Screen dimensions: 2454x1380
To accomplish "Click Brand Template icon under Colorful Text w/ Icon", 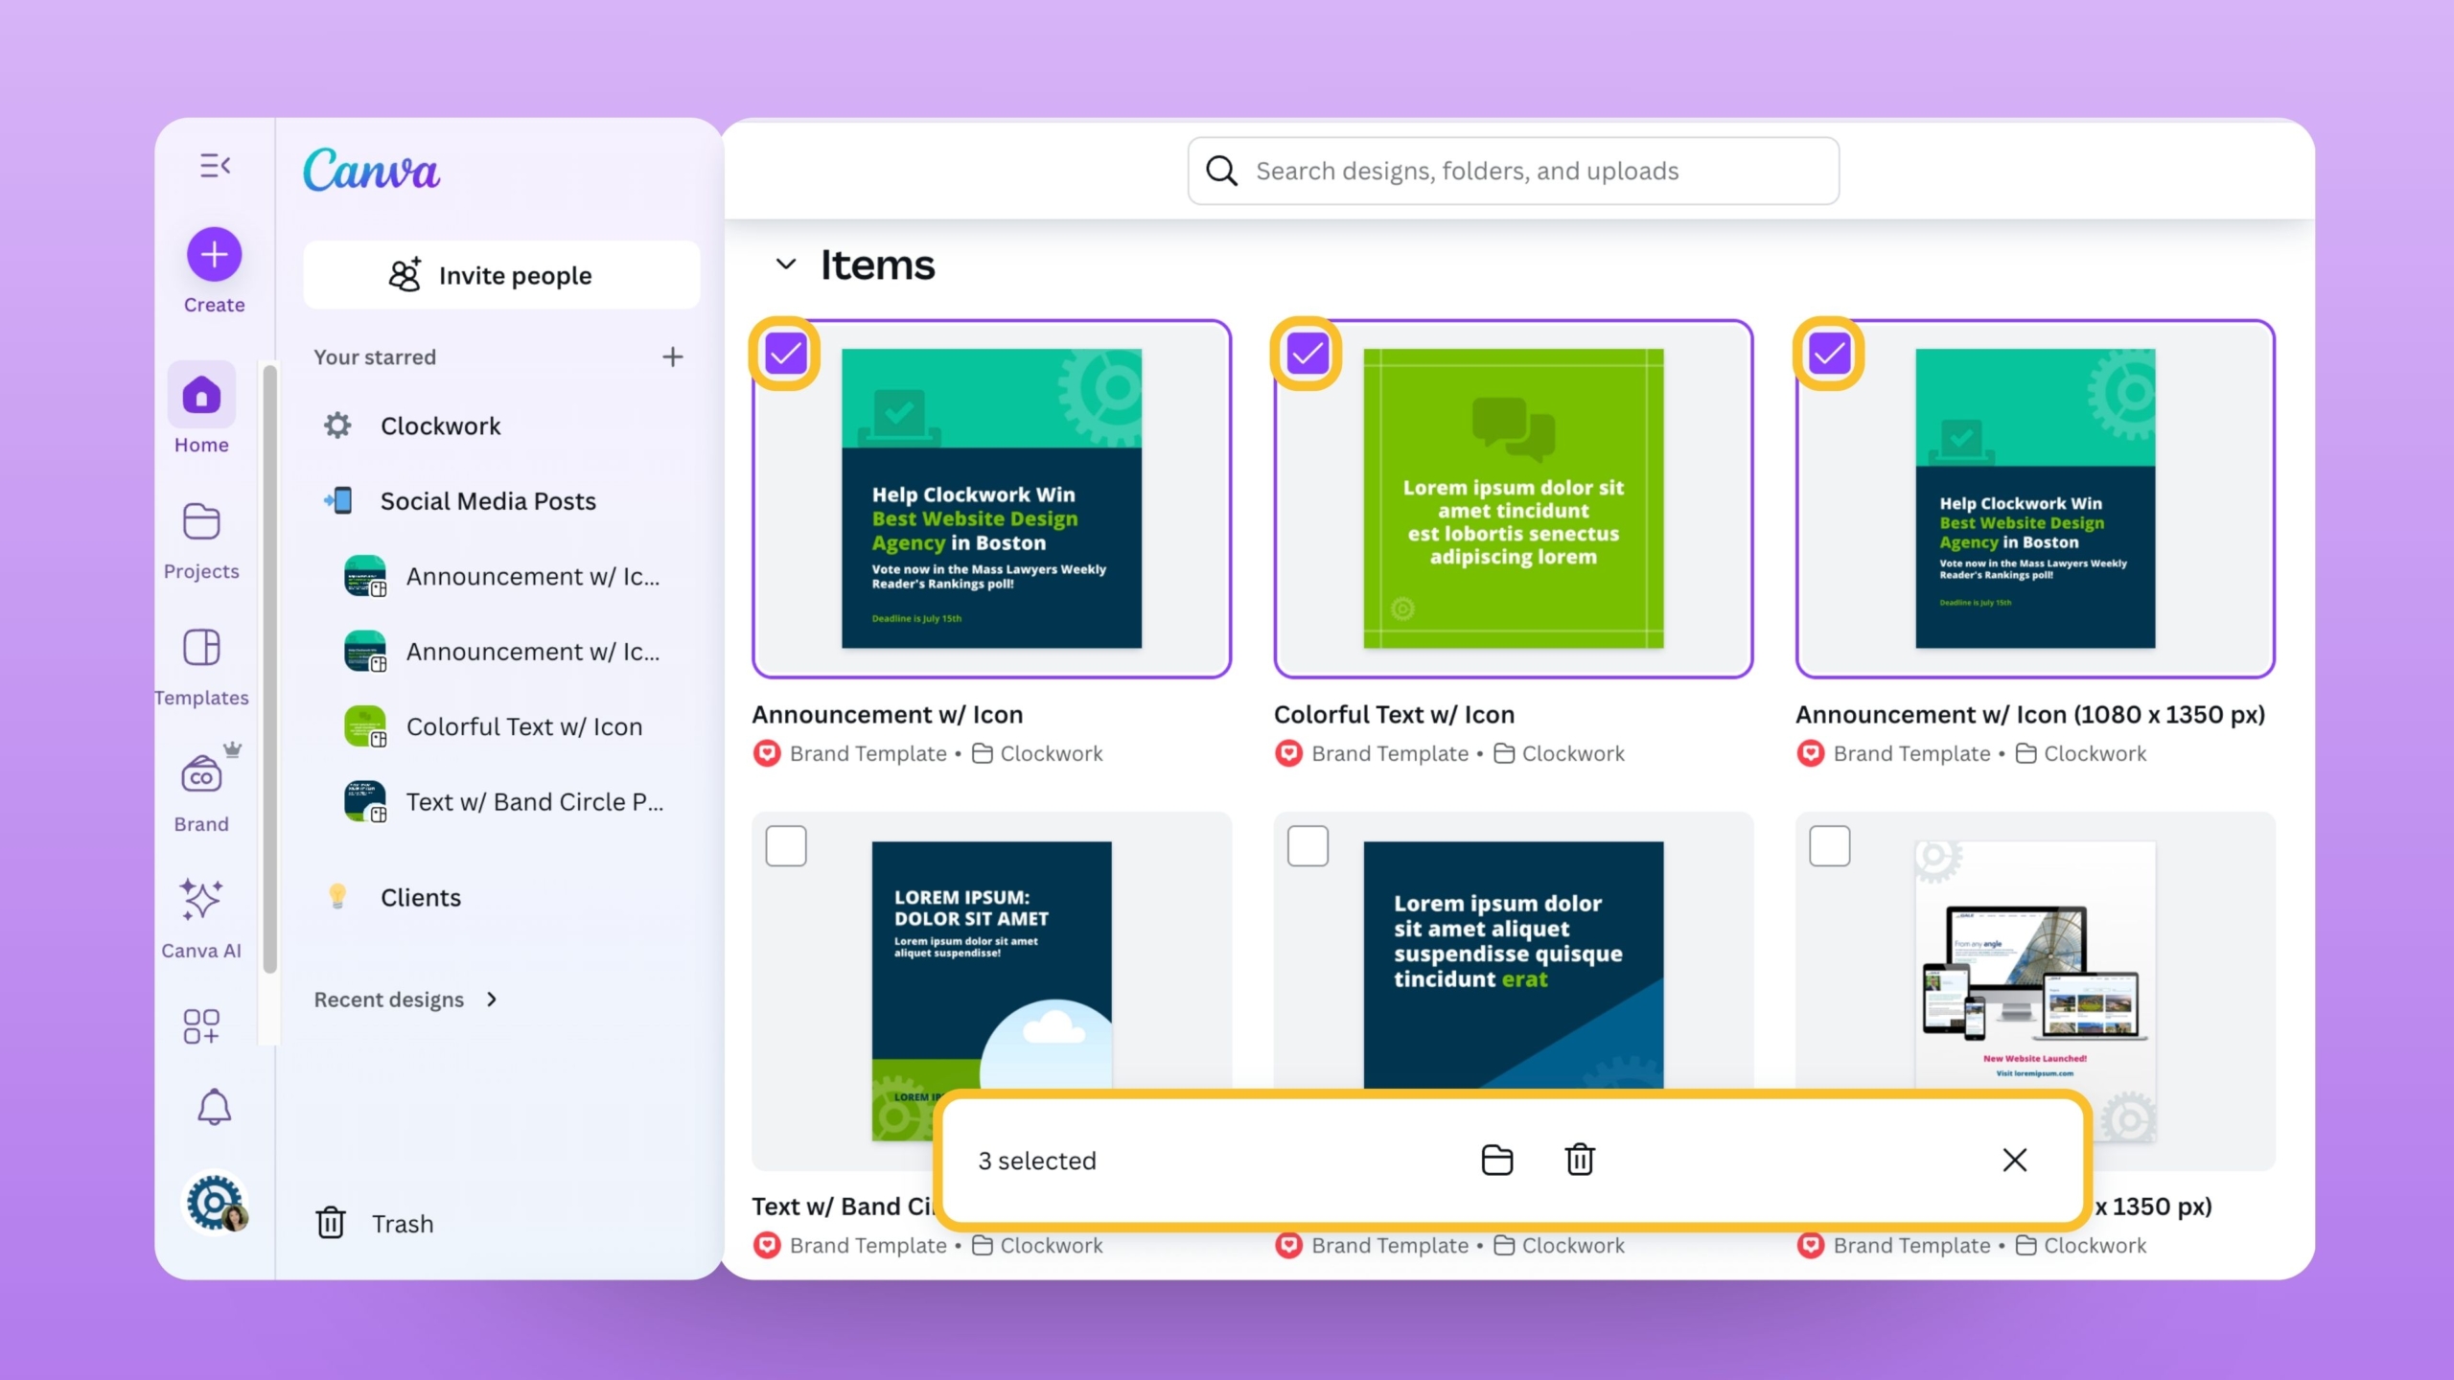I will tap(1288, 753).
